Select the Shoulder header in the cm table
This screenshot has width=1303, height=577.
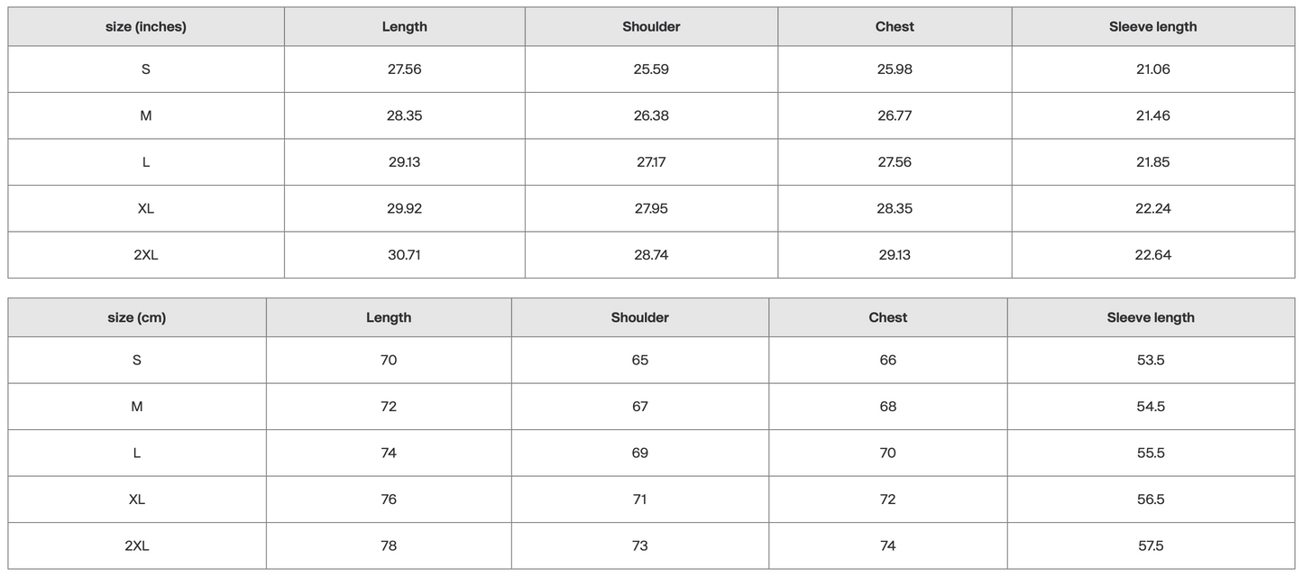(x=640, y=317)
